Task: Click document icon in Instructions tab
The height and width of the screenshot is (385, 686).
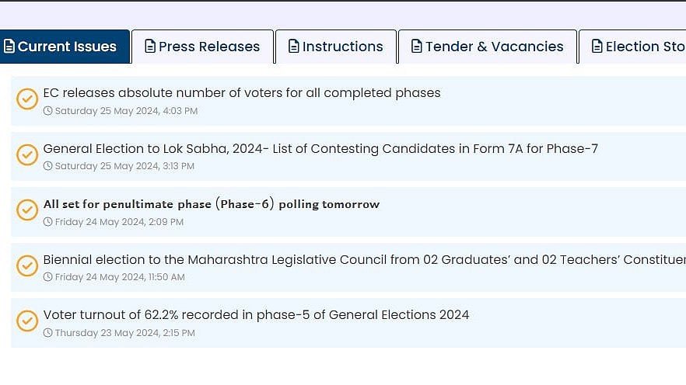Action: click(293, 47)
